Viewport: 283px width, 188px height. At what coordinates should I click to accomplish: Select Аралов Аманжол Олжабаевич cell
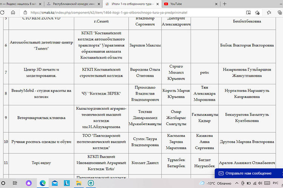coord(247,163)
